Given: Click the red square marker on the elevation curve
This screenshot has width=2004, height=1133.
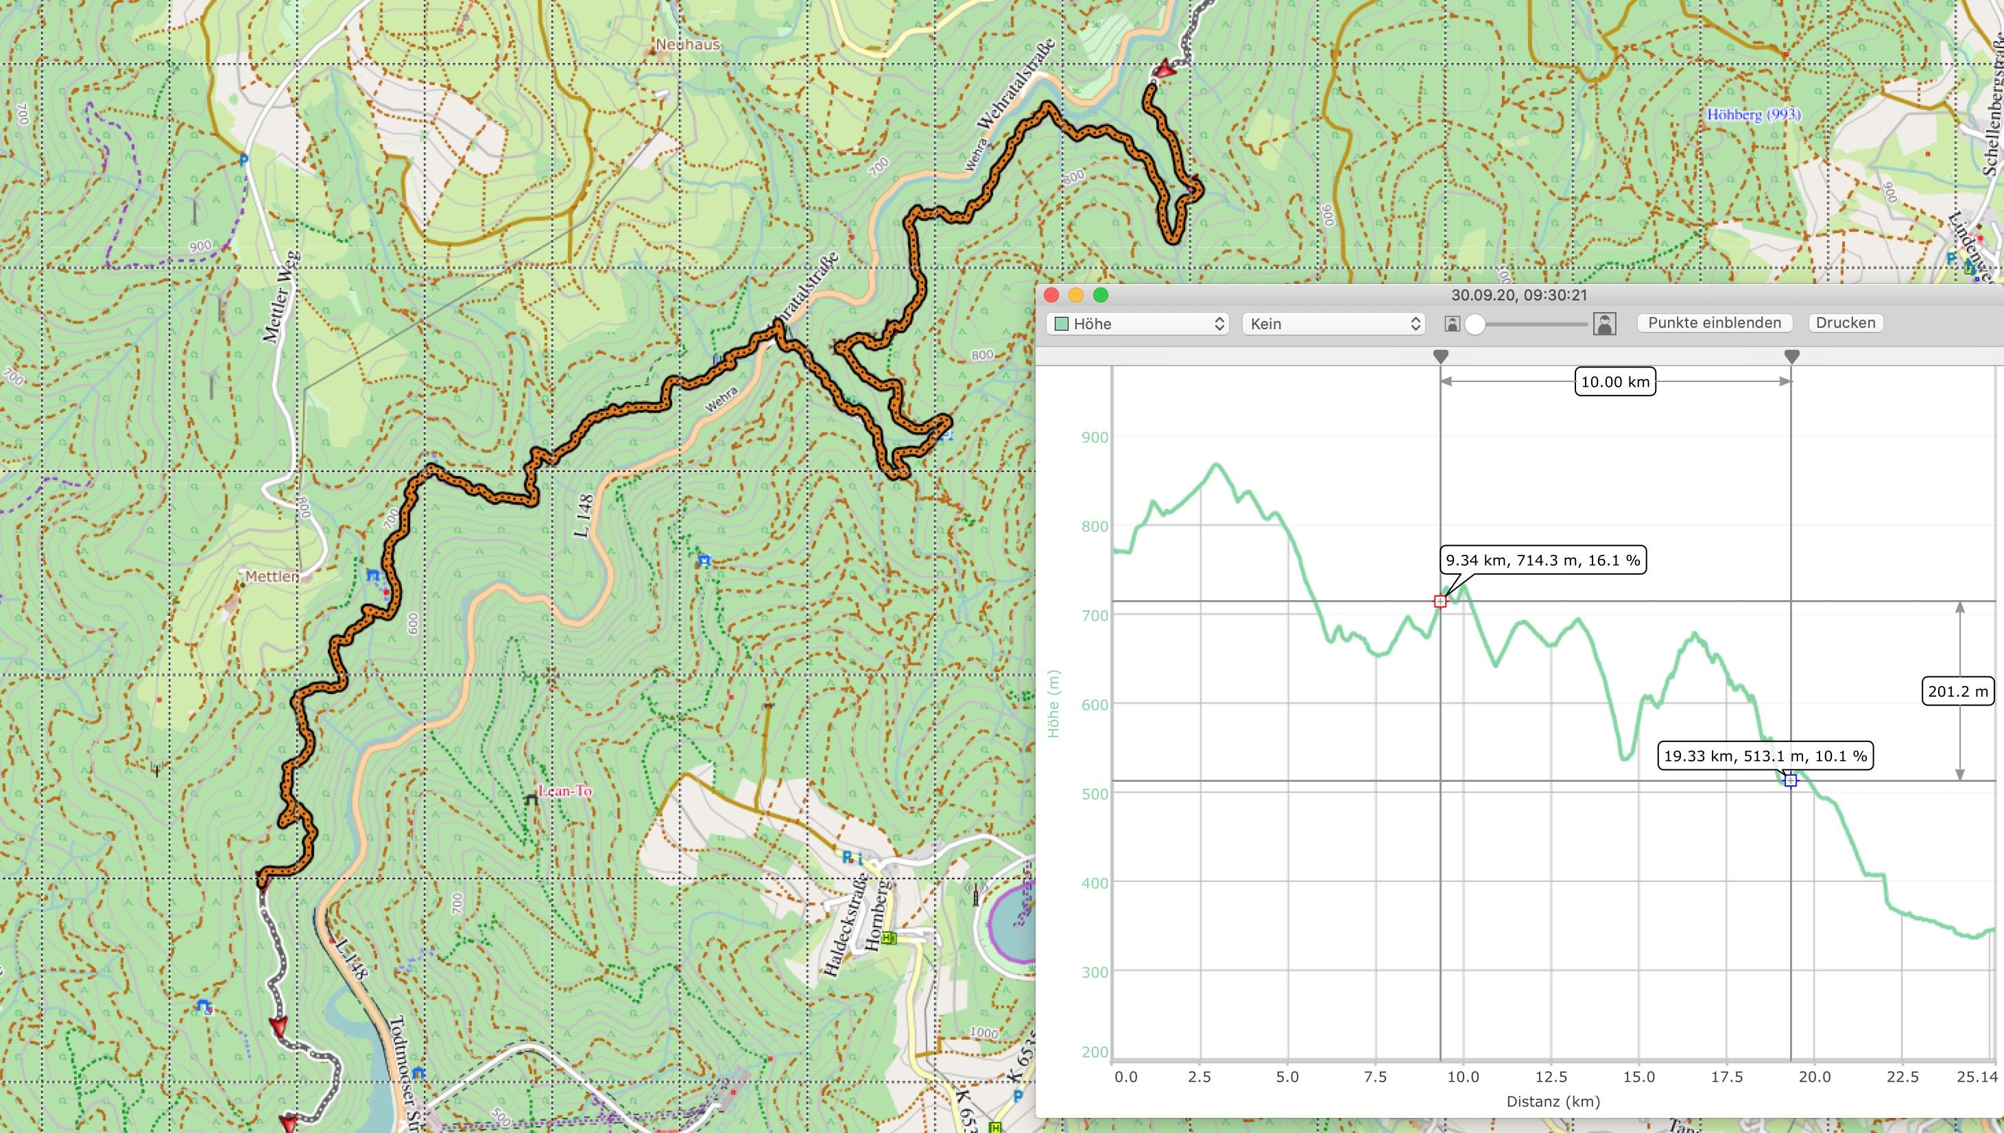Looking at the screenshot, I should (x=1440, y=601).
